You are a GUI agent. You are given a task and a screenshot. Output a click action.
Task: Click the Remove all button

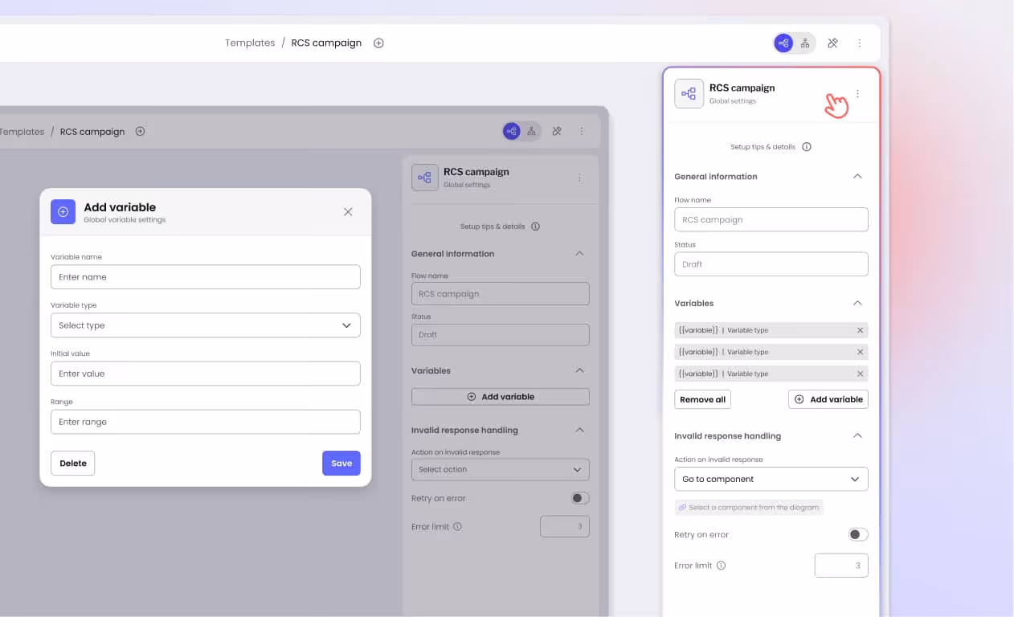702,399
